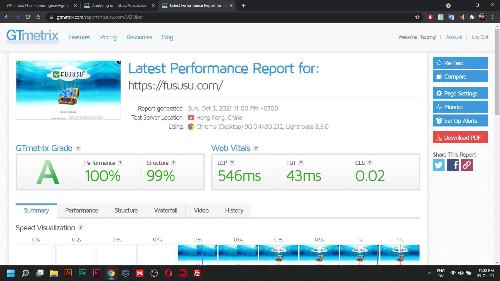Image resolution: width=500 pixels, height=281 pixels.
Task: Select the 1.1s filmstrip frame
Action: pyautogui.click(x=400, y=255)
